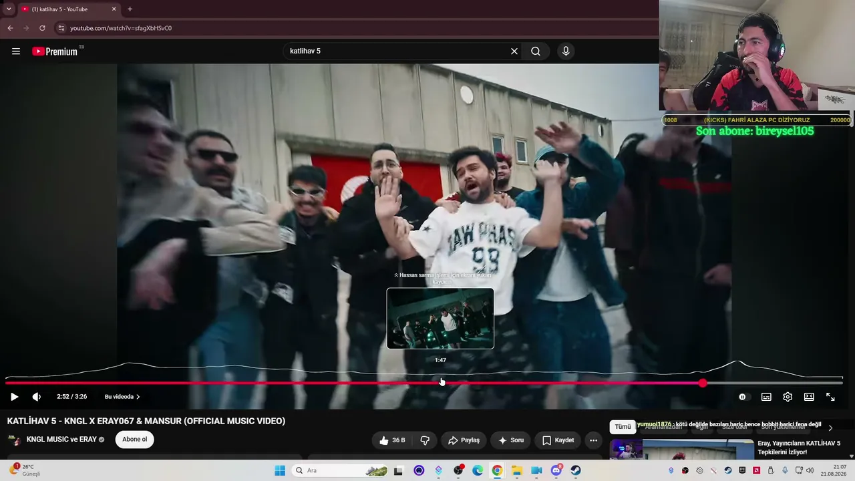Play the paused video
This screenshot has height=481, width=855.
coord(14,397)
